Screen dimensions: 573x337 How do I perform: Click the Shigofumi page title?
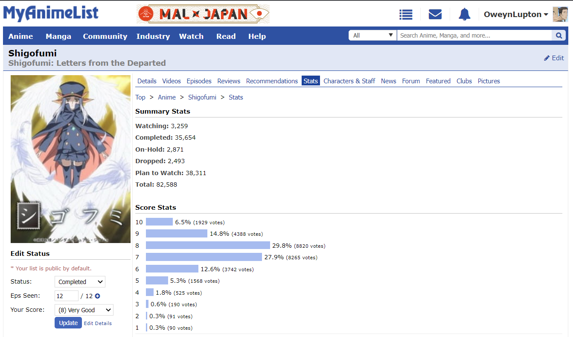(x=32, y=53)
